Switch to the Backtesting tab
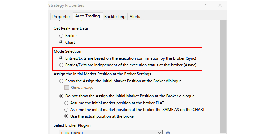This screenshot has height=134, width=268. click(115, 16)
